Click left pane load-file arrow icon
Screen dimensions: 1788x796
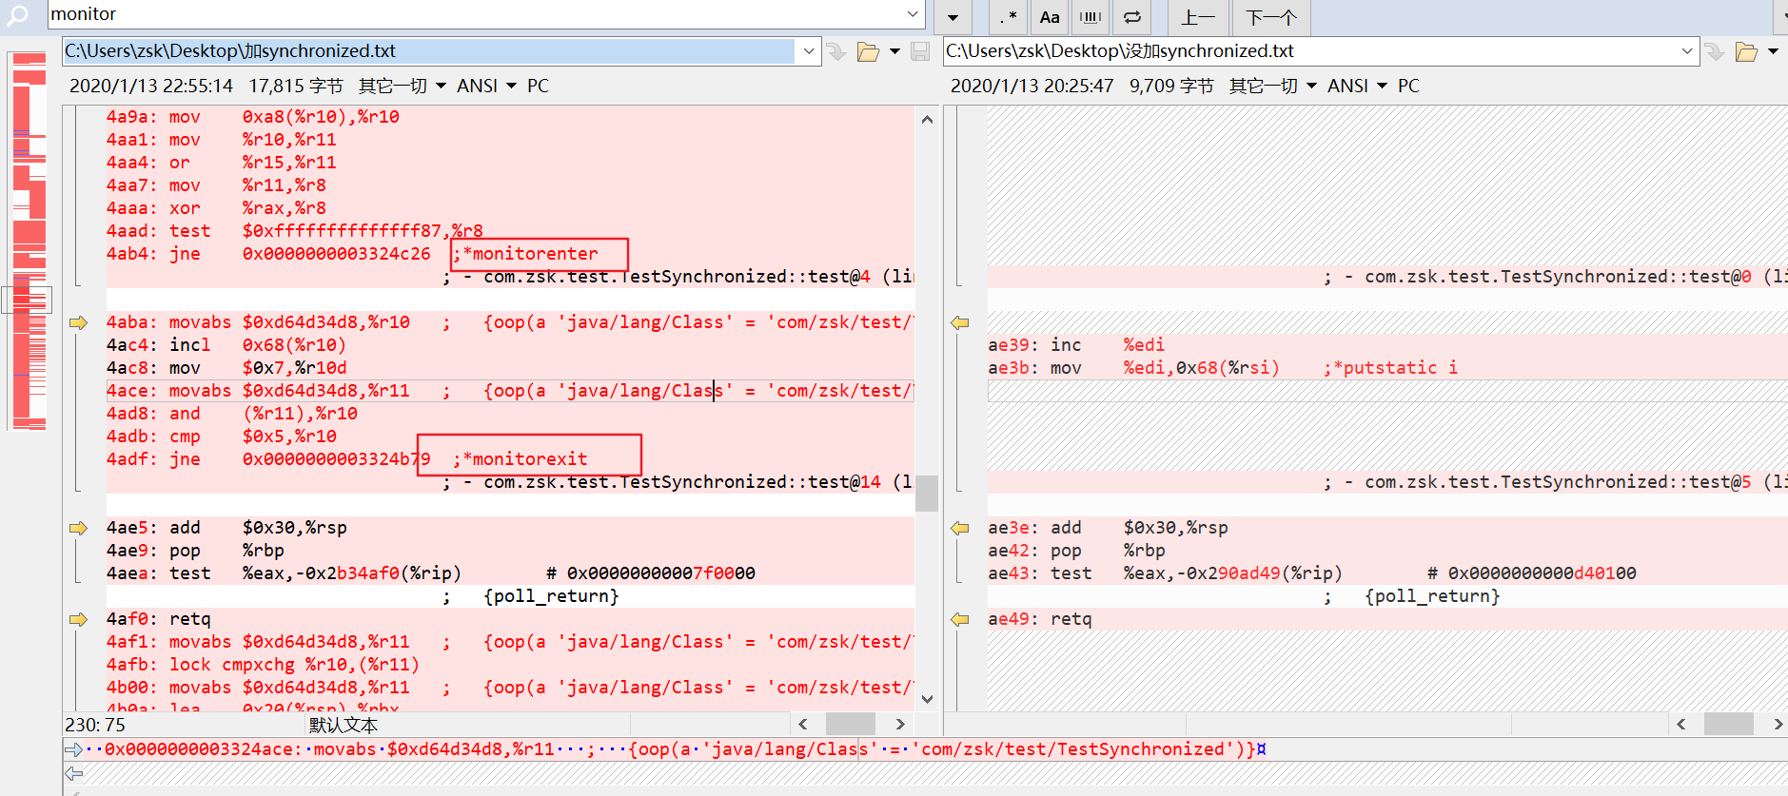point(836,51)
